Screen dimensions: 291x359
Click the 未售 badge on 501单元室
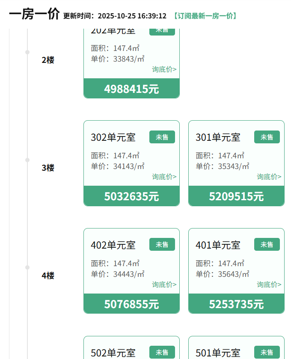267,352
